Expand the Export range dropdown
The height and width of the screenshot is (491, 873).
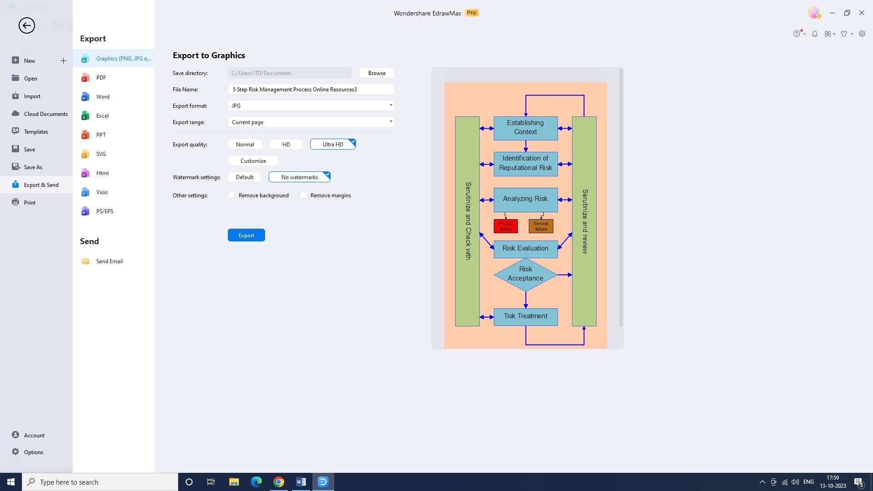[391, 122]
